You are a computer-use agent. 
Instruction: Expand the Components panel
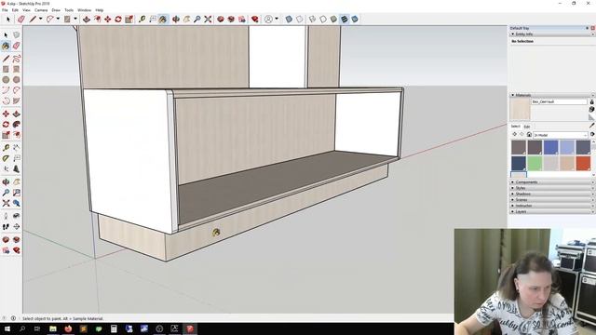[552, 182]
